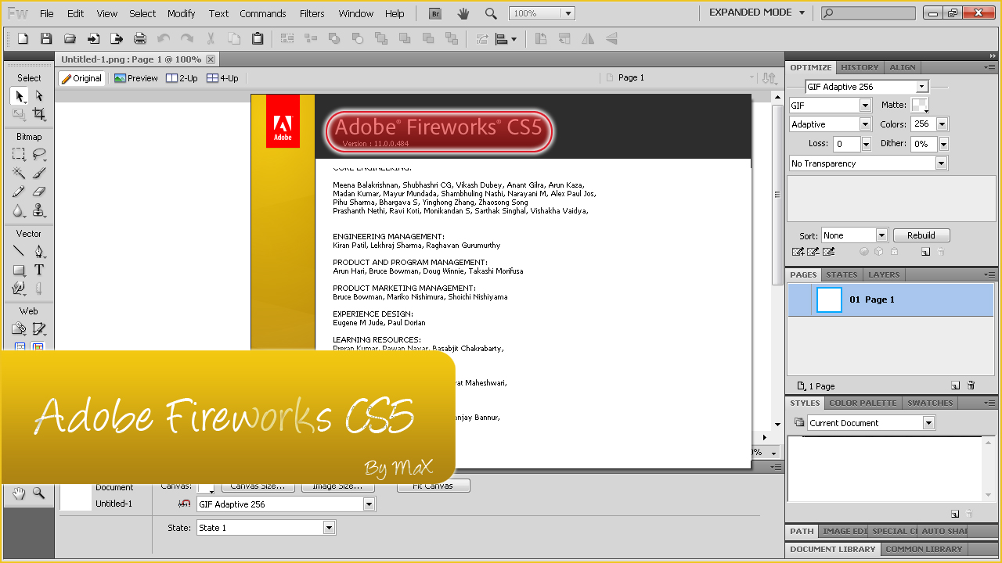Open the EXPANDED MODE workspace switcher

pyautogui.click(x=757, y=13)
